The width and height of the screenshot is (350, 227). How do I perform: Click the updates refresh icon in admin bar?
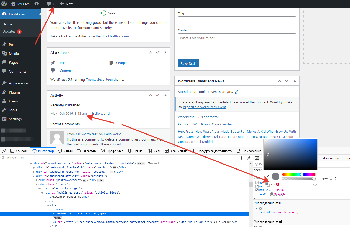pyautogui.click(x=37, y=4)
